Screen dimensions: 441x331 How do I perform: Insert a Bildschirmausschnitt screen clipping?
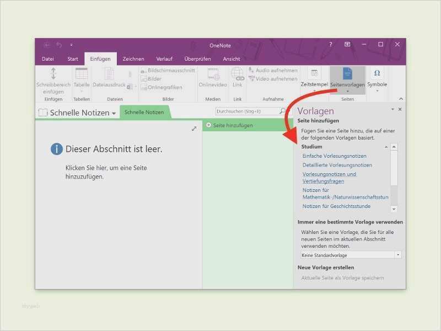tap(164, 71)
